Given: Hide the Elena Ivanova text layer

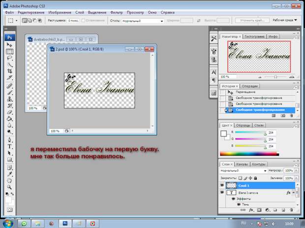Looking at the screenshot, I should pos(222,193).
